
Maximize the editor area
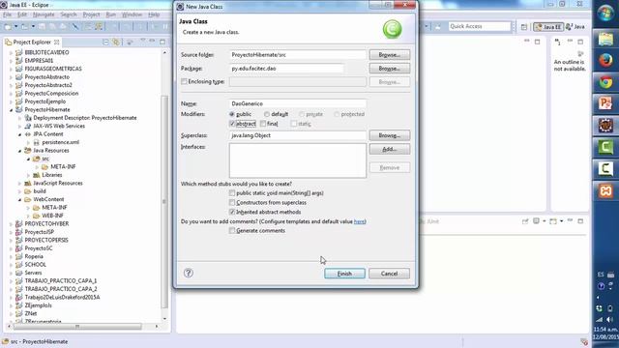538,42
